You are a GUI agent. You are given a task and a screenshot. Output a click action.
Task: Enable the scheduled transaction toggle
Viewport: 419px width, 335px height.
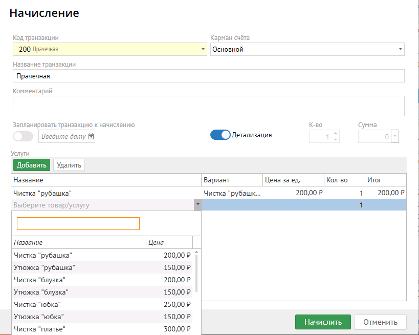(23, 136)
